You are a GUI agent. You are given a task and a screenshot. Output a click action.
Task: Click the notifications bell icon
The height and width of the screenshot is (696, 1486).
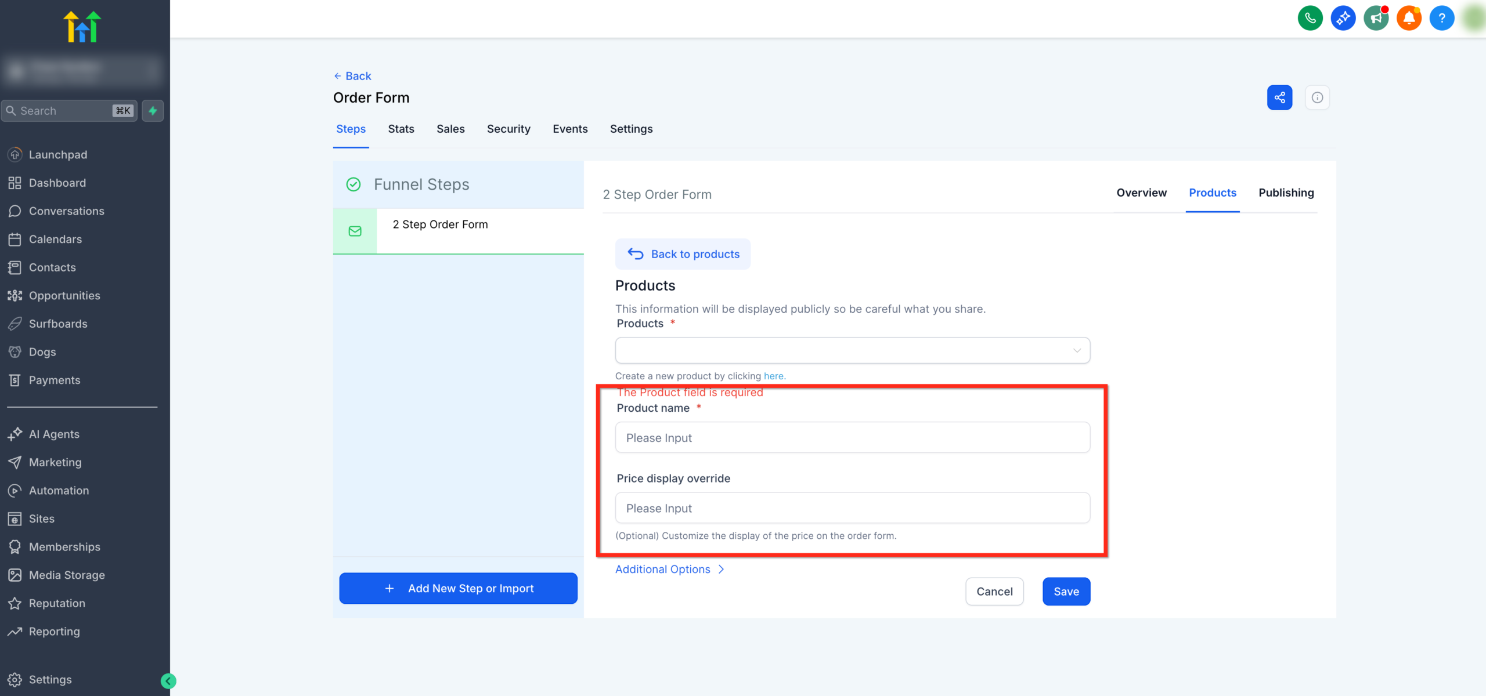tap(1409, 18)
